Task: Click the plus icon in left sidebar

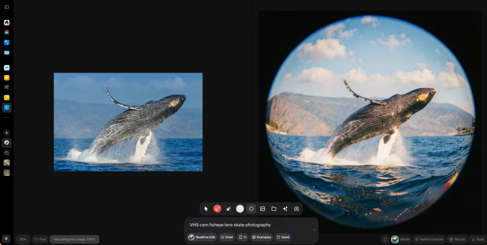Action: (7, 133)
